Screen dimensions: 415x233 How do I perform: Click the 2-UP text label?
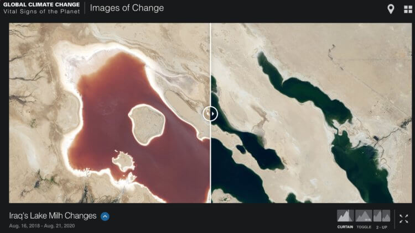(x=382, y=227)
